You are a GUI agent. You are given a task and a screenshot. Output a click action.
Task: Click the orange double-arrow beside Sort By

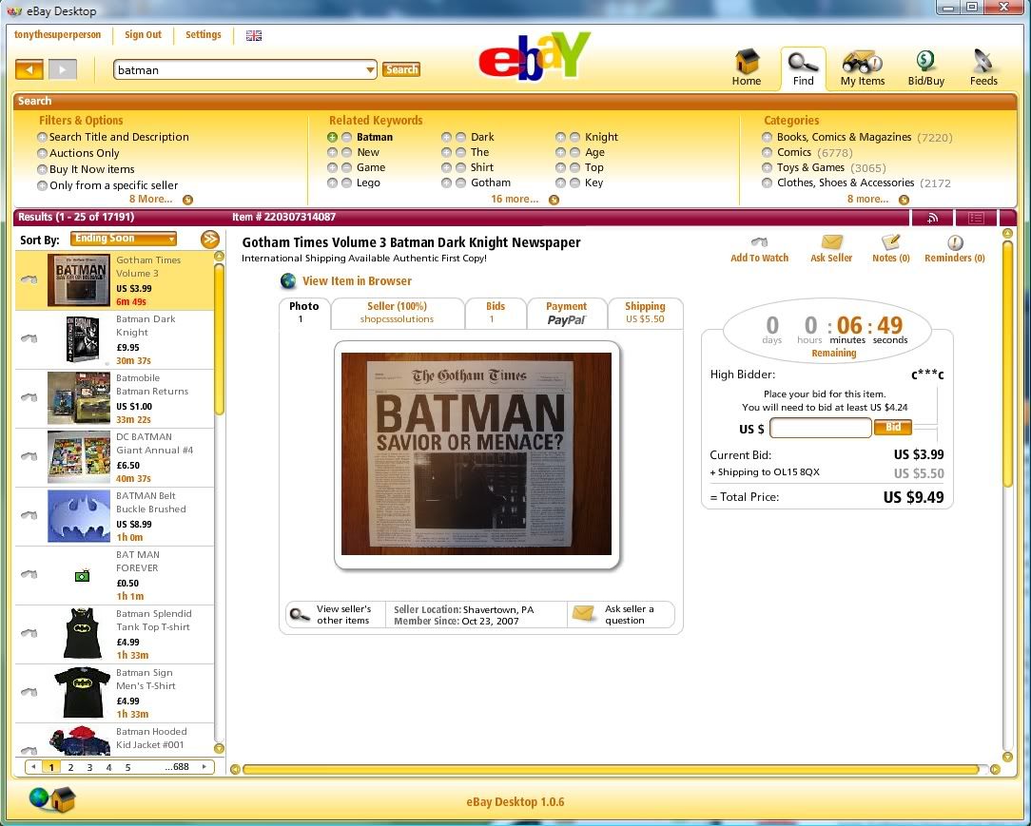210,239
